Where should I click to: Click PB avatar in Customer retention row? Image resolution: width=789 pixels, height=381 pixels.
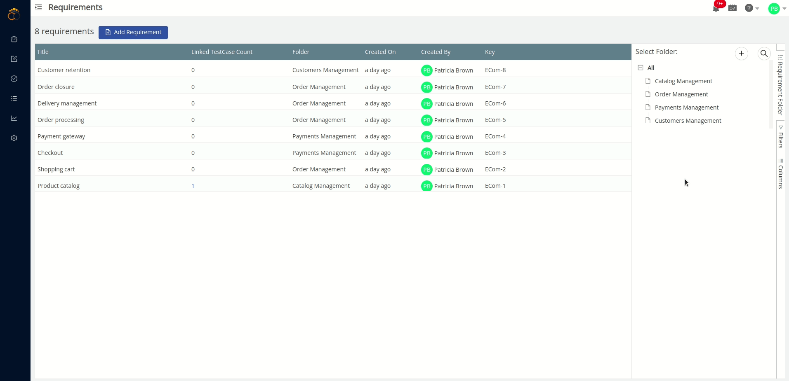(427, 70)
